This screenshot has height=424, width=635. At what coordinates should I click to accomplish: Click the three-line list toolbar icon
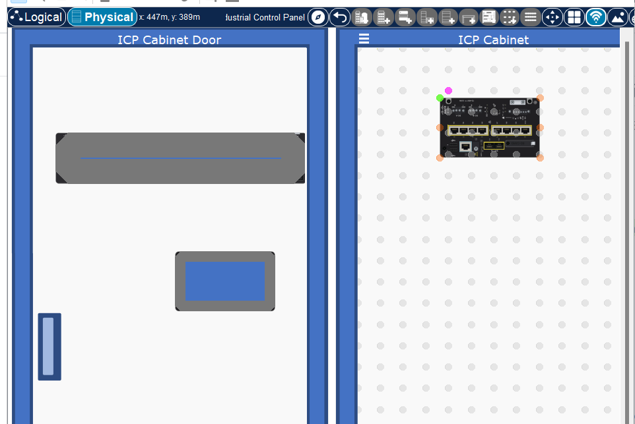coord(531,17)
